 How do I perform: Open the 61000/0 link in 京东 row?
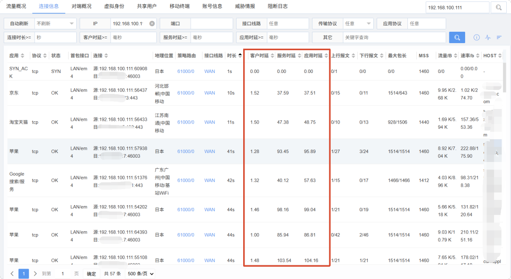click(186, 93)
